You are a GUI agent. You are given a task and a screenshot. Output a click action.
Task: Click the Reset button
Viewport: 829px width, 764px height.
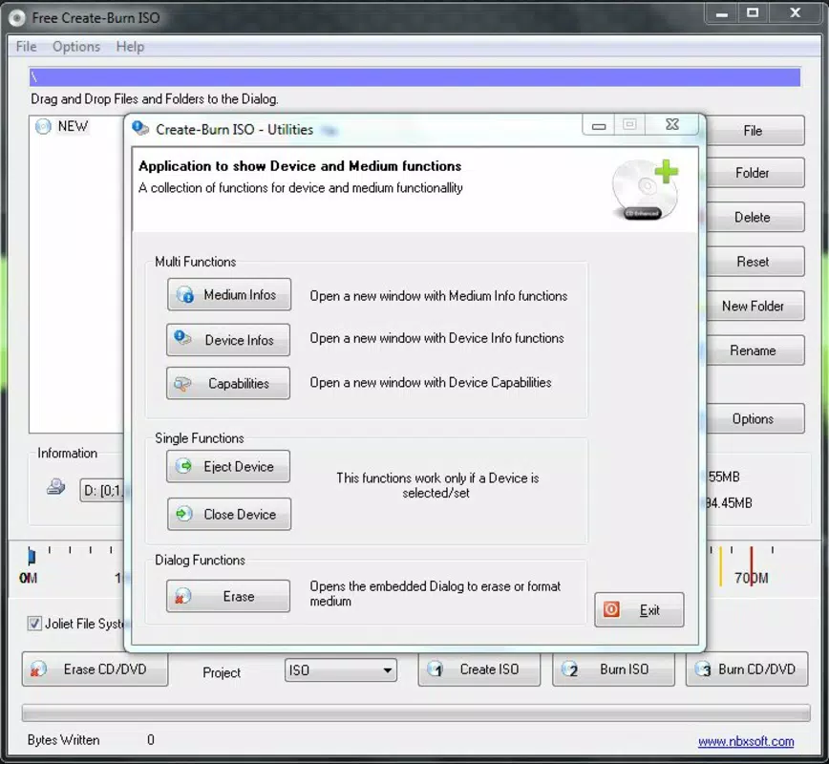pyautogui.click(x=755, y=262)
